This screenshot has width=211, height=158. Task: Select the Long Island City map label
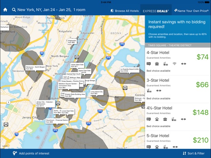(x=97, y=93)
